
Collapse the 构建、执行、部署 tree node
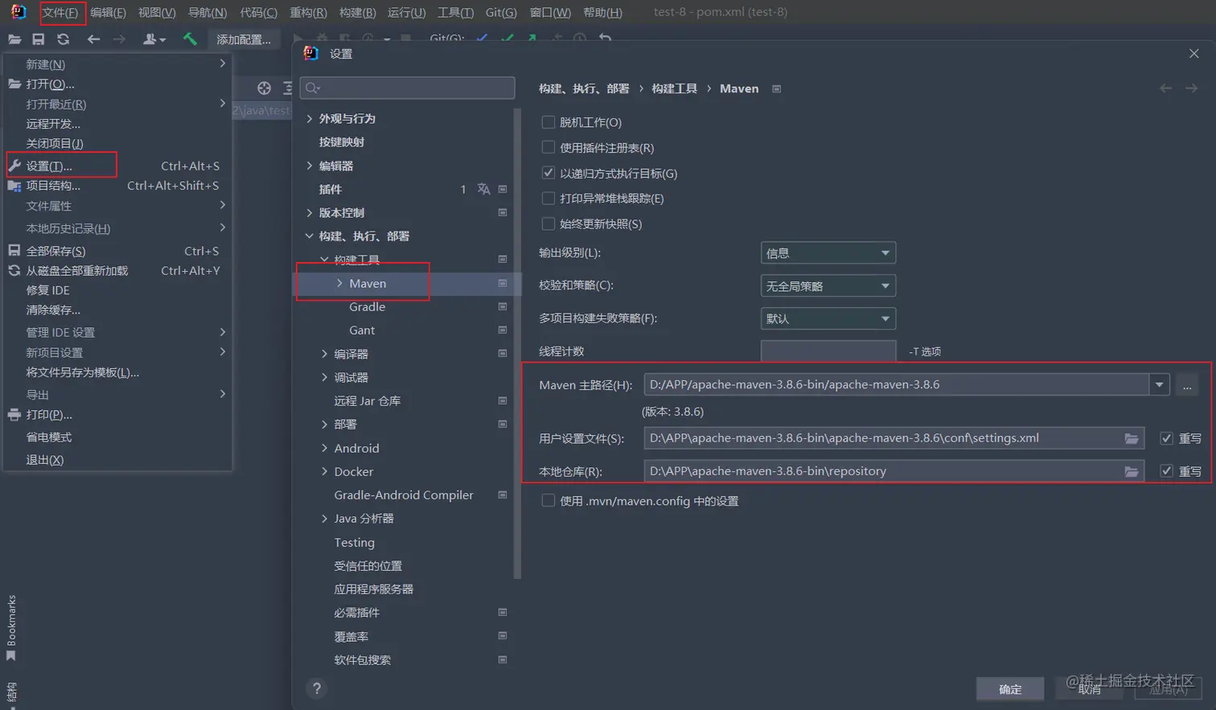[310, 236]
